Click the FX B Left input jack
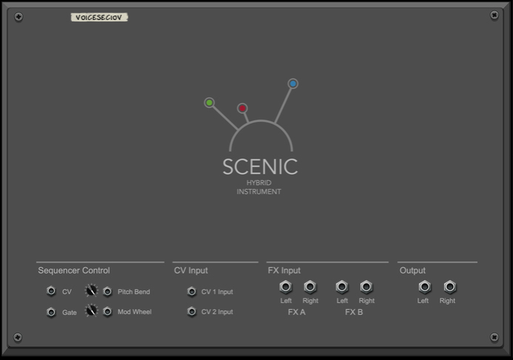This screenshot has height=360, width=513. click(342, 287)
